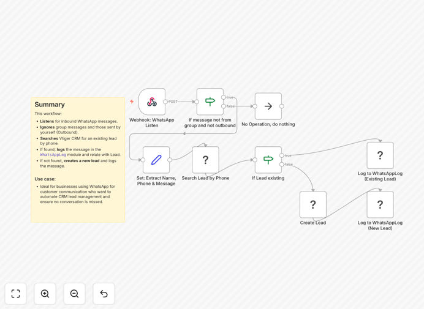Select the Search Lead by Phone node

point(205,160)
